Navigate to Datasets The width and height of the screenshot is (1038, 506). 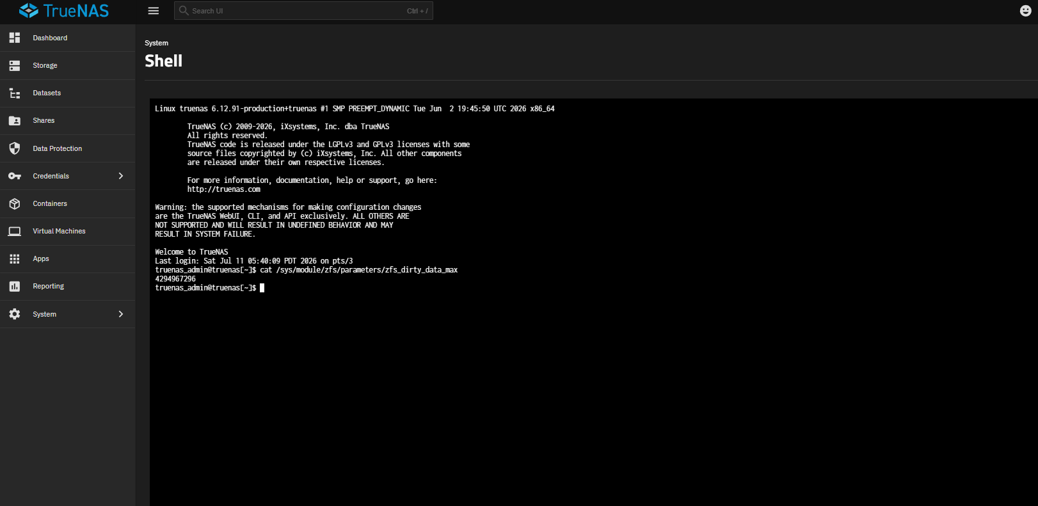(x=67, y=93)
